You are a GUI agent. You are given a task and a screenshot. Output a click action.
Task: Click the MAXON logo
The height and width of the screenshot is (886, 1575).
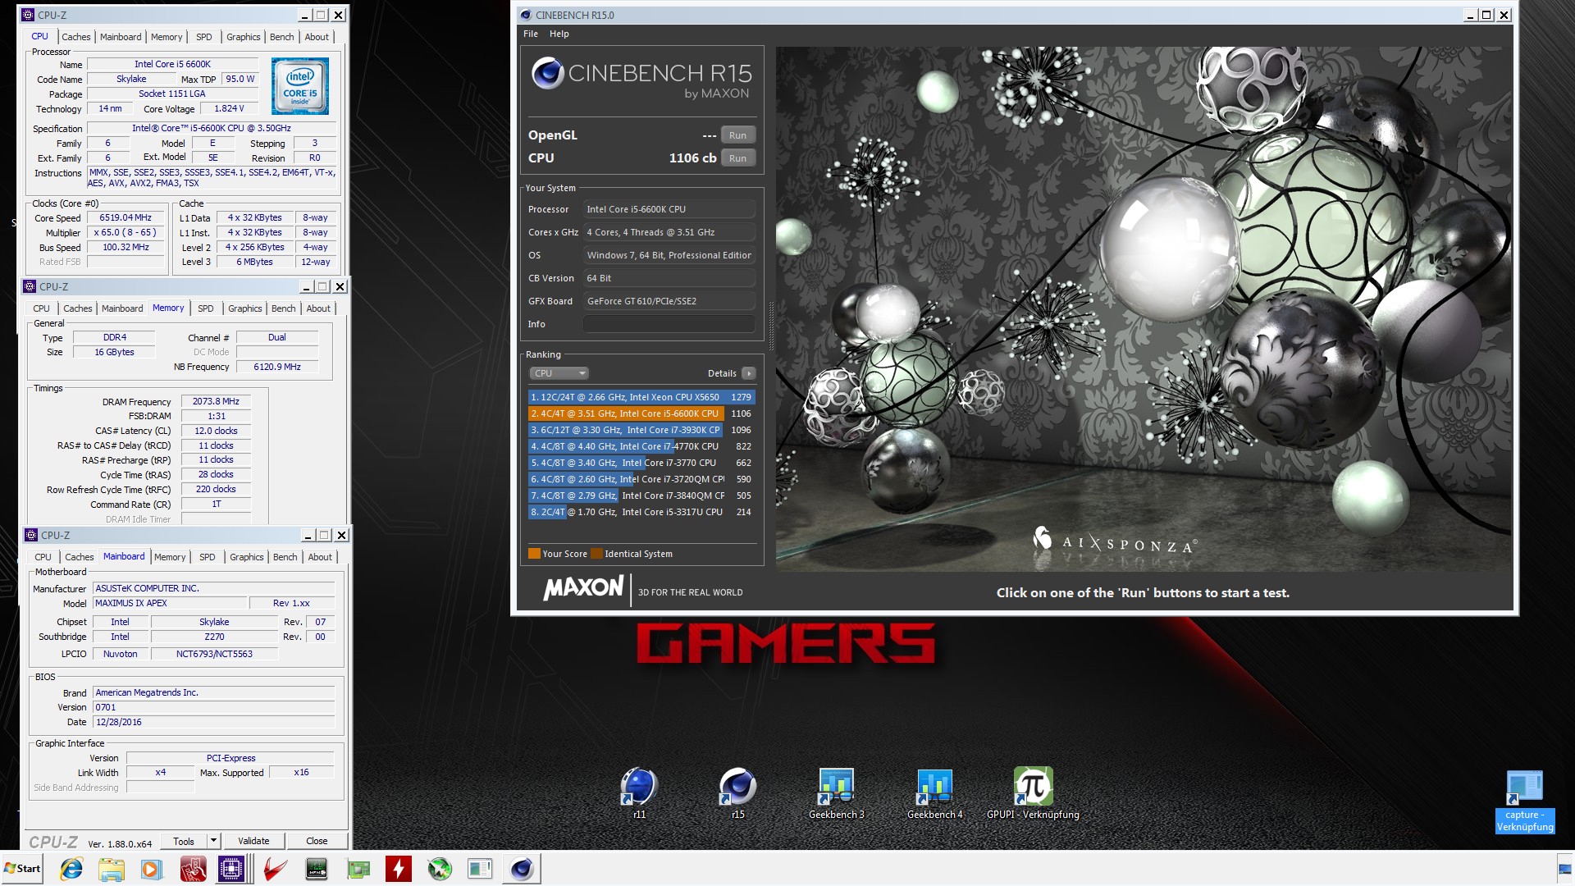tap(583, 588)
